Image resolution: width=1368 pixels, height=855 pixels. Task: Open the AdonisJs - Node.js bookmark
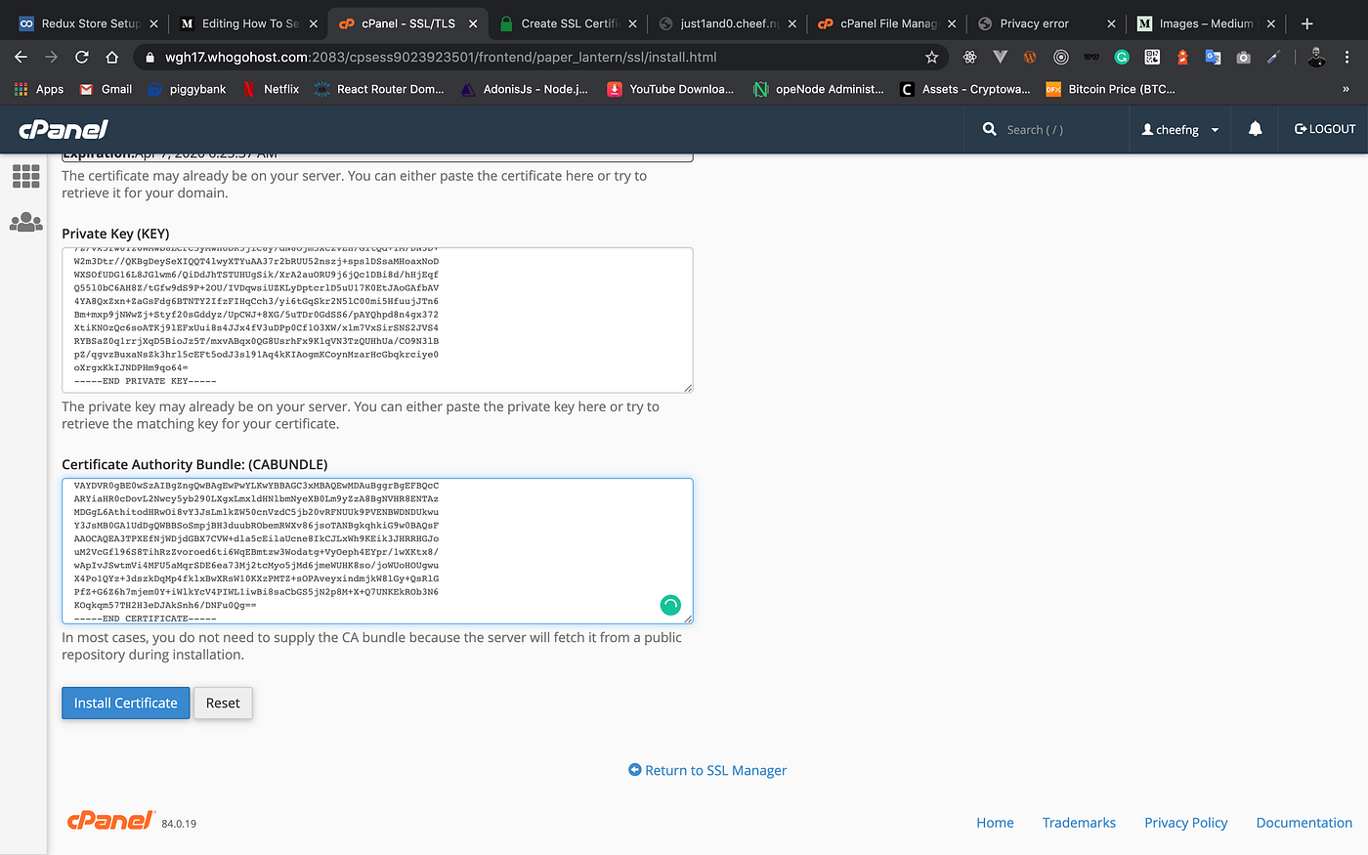(x=524, y=89)
